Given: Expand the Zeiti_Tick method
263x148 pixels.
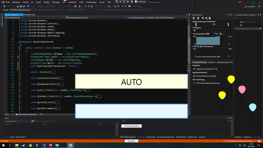Looking at the screenshot, I should coord(20,90).
